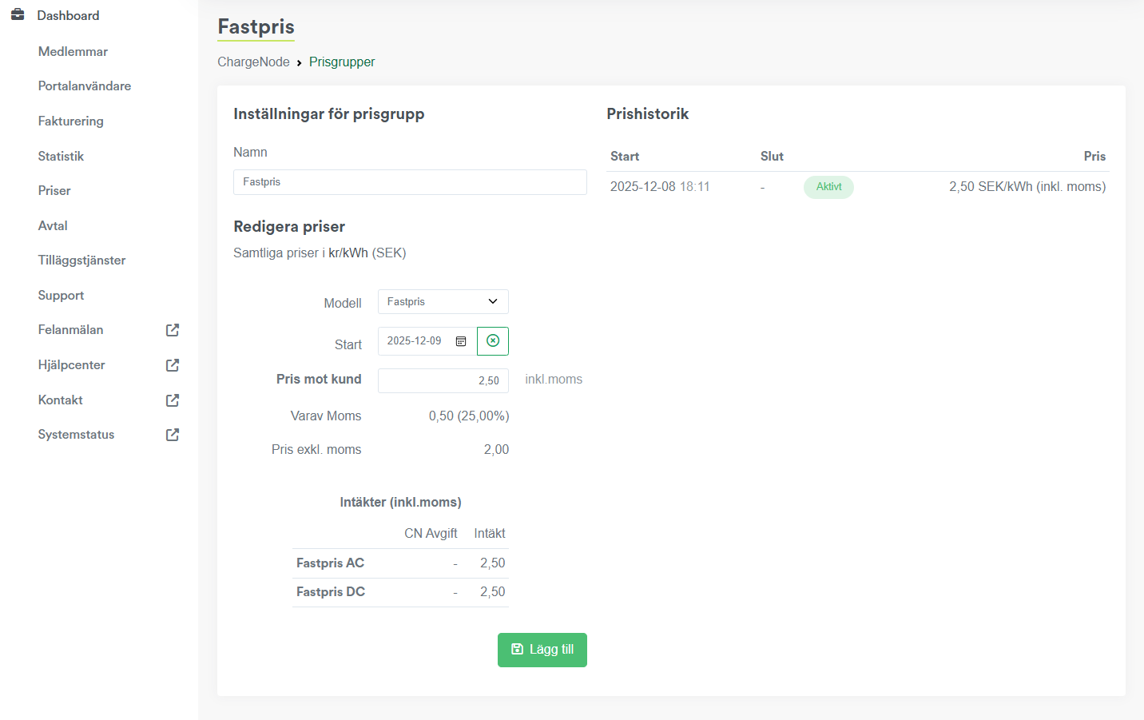The image size is (1144, 720).
Task: Open the Statistik page
Action: point(61,157)
